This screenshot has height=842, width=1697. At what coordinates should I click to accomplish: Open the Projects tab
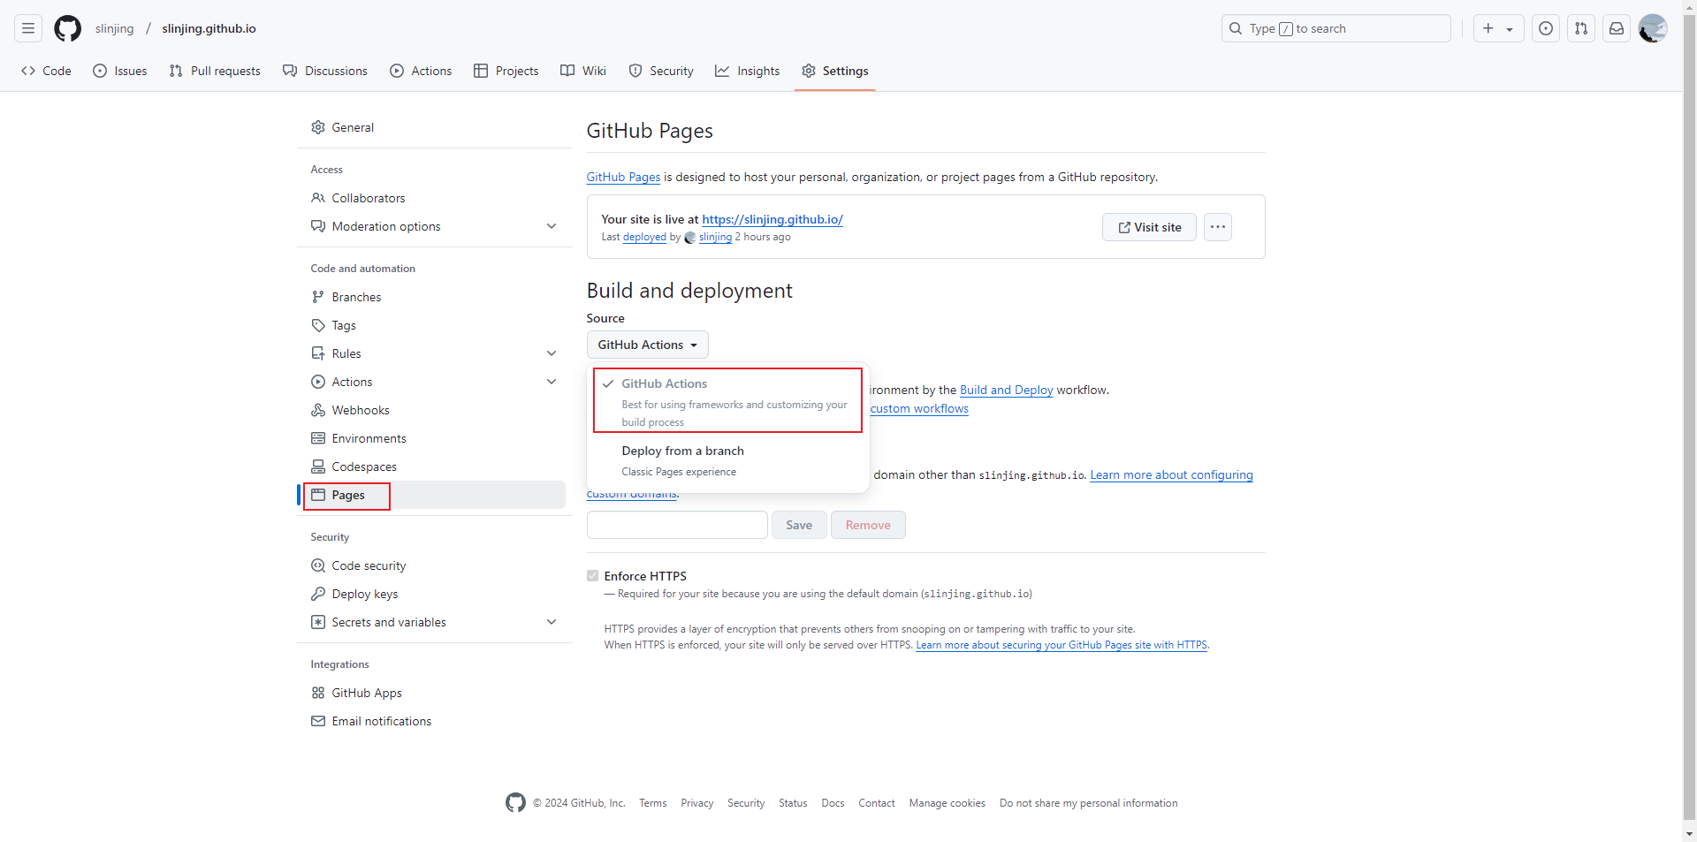tap(506, 71)
